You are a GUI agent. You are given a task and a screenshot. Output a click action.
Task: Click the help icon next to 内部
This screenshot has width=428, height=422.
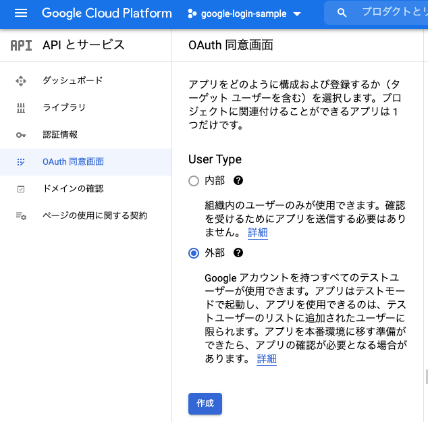(x=238, y=180)
